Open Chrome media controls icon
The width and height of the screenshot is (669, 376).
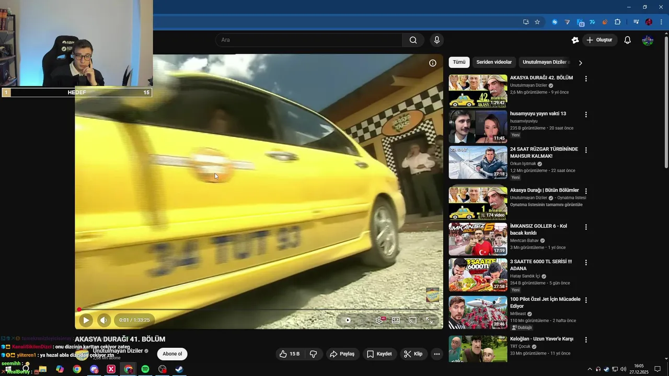tap(636, 22)
